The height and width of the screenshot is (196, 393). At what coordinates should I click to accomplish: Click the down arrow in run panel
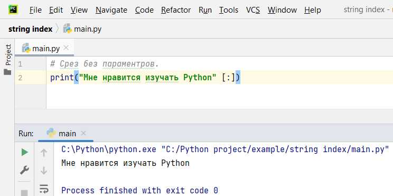click(x=44, y=171)
